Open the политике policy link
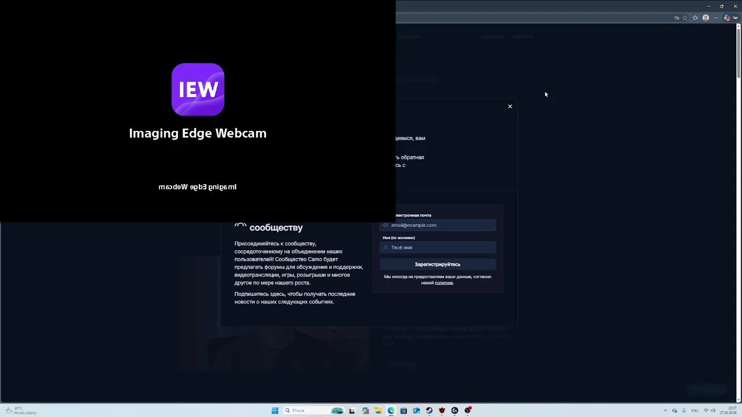Screen dimensions: 742x417 443,283
